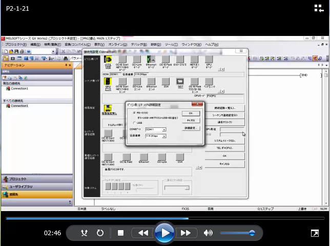Open the Edit menu

click(35, 45)
